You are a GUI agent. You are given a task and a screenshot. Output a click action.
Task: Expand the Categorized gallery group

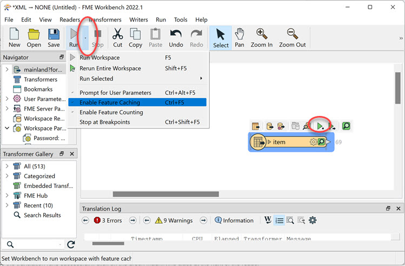pos(7,176)
